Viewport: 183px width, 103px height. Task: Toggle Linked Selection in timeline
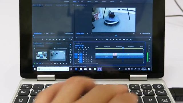tap(82, 48)
